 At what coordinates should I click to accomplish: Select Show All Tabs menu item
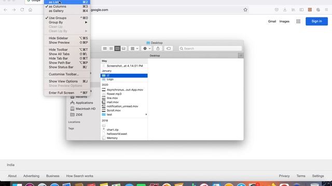(x=67, y=54)
